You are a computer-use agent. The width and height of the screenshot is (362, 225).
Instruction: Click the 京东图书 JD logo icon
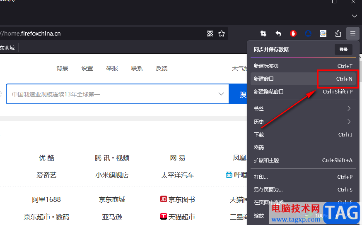click(x=164, y=199)
